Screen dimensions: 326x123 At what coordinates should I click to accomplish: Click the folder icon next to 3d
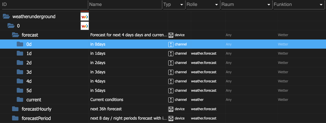[x=20, y=72]
